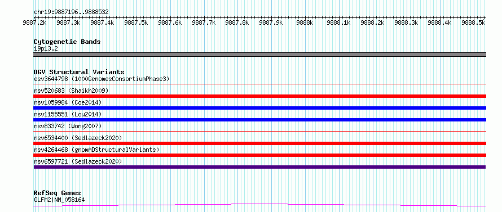
Task: Click the 9887.8k ruler tick label
Action: tap(237, 22)
